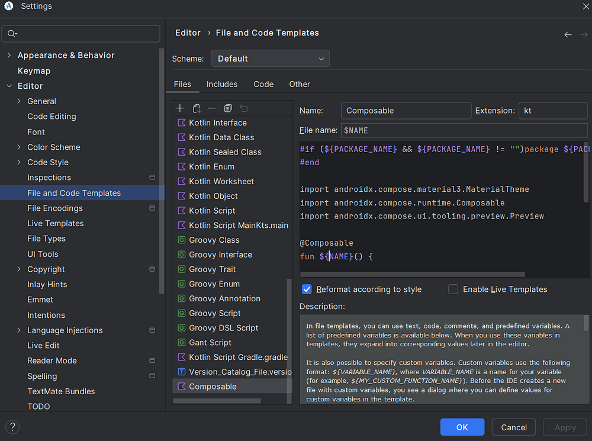Open Live Templates settings page
592x441 pixels.
pos(56,224)
